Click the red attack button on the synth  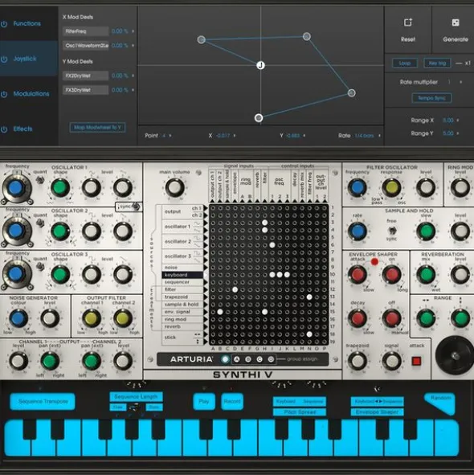(416, 361)
